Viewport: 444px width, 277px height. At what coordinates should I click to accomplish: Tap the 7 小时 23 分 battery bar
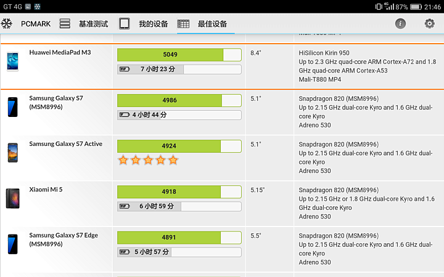[179, 69]
